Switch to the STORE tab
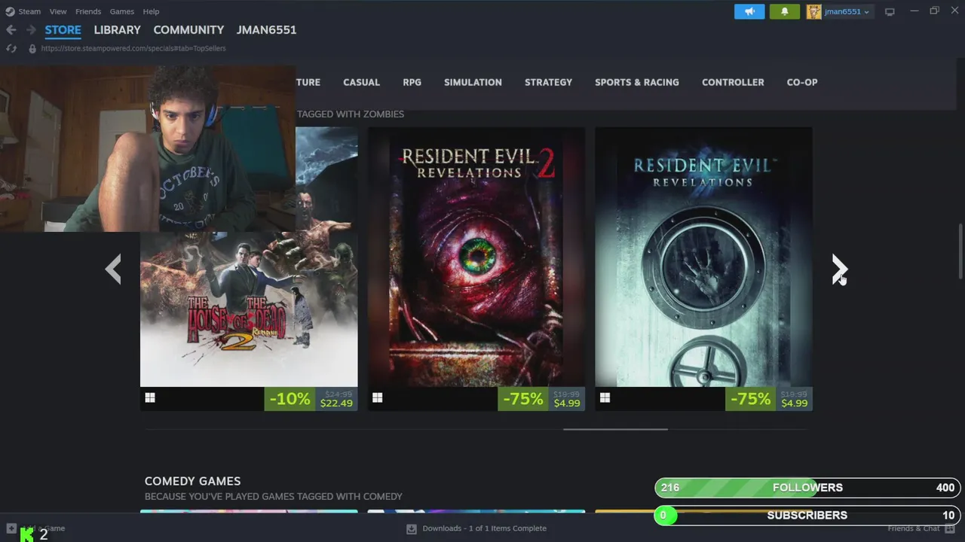965x542 pixels. click(x=63, y=30)
